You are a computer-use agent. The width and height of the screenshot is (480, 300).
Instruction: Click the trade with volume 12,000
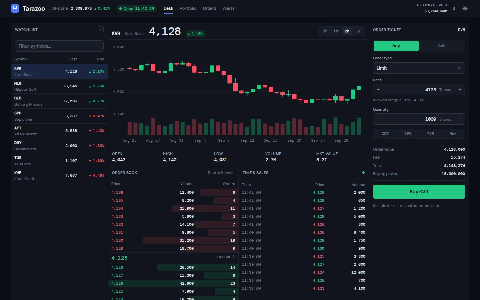304,272
